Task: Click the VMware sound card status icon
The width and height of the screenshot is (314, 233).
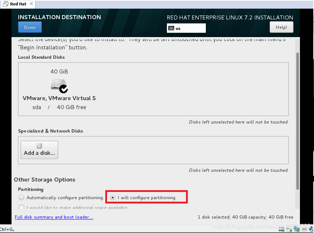Action: point(311,229)
